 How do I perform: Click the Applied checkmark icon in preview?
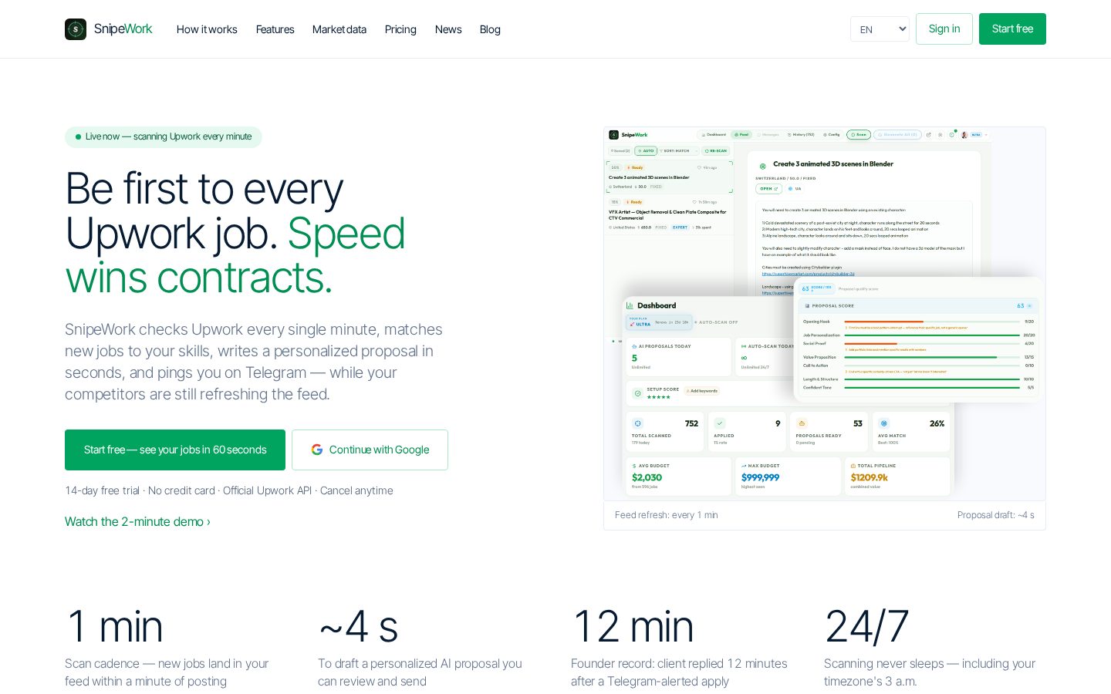click(720, 423)
